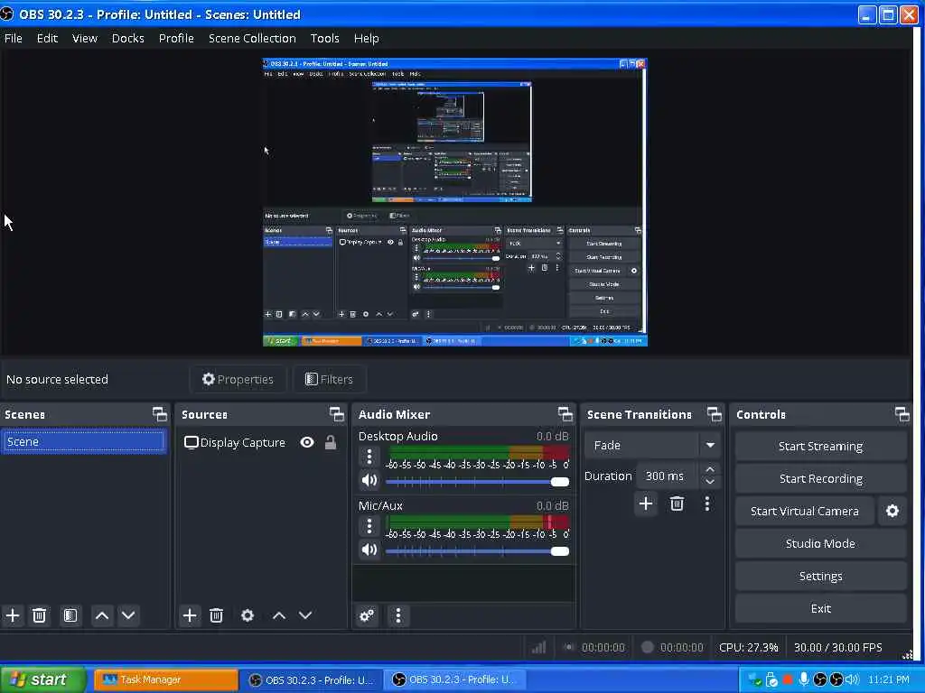This screenshot has height=693, width=925.
Task: Float the Scene Transitions dock
Action: pos(715,414)
